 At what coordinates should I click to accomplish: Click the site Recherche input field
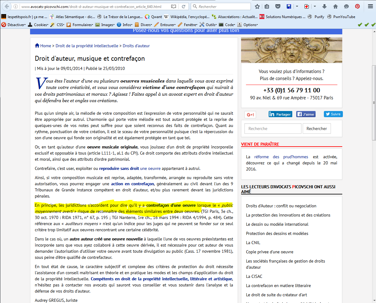[273, 128]
